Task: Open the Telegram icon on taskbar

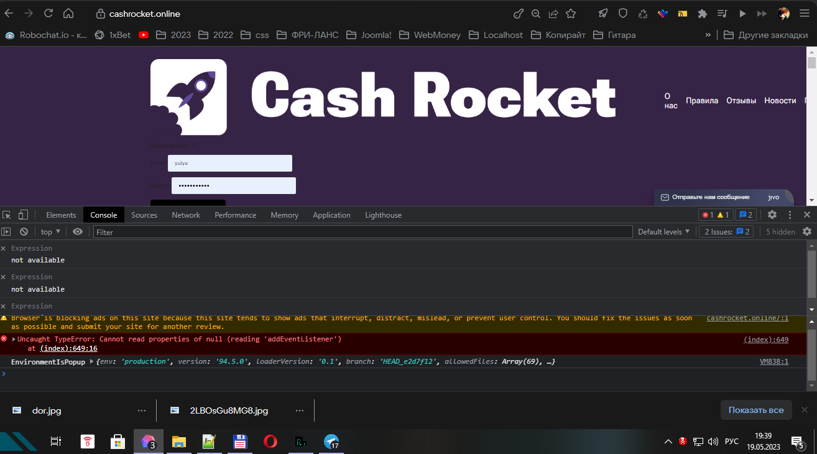Action: (x=331, y=442)
